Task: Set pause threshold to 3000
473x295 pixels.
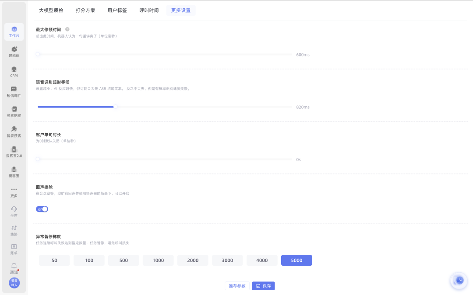Action: (227, 260)
